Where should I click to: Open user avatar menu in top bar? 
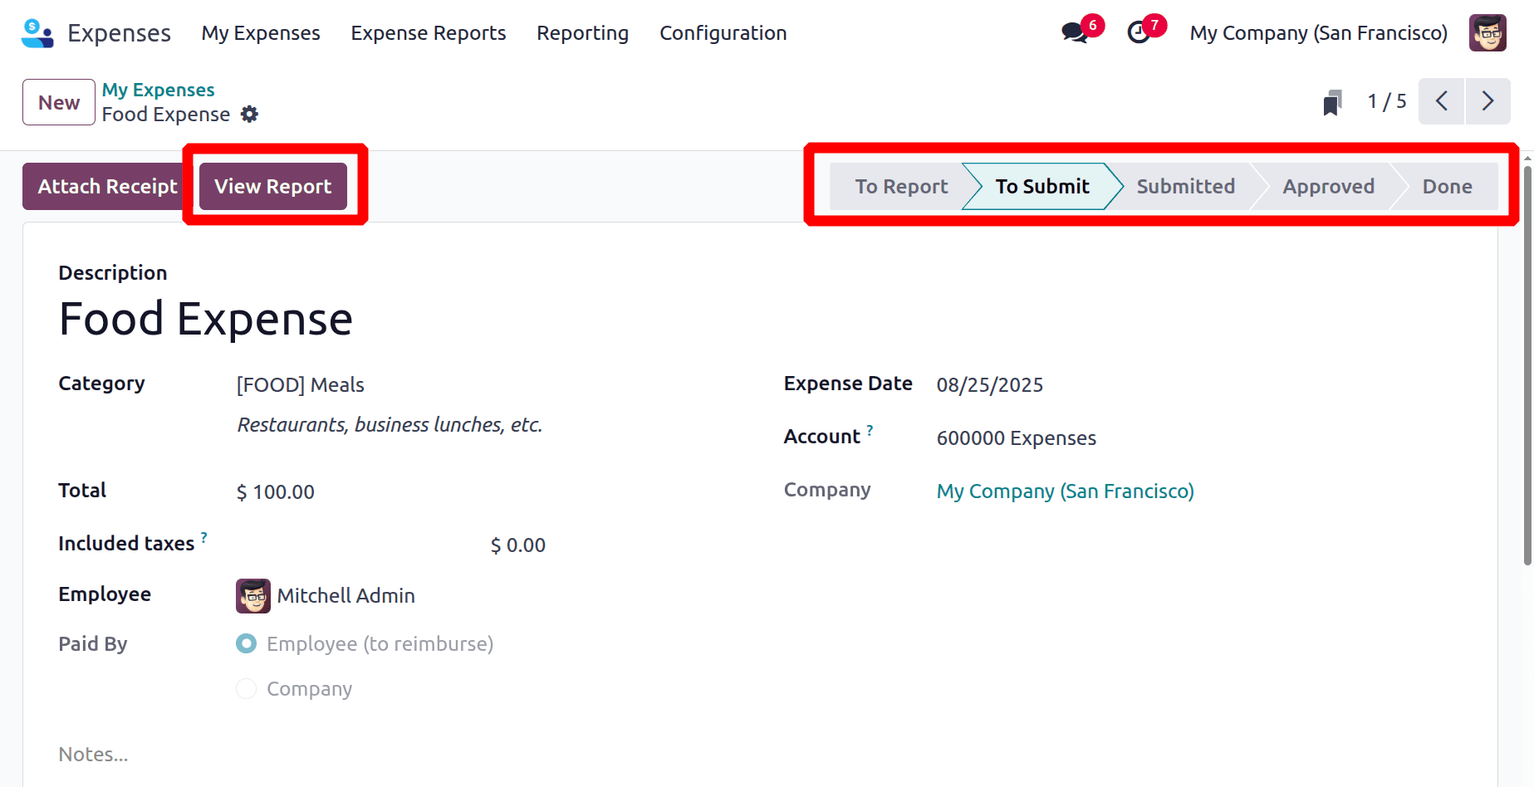pyautogui.click(x=1487, y=33)
